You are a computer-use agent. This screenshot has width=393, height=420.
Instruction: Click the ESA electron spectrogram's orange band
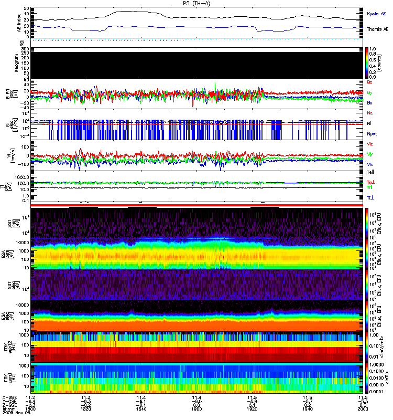(196, 325)
